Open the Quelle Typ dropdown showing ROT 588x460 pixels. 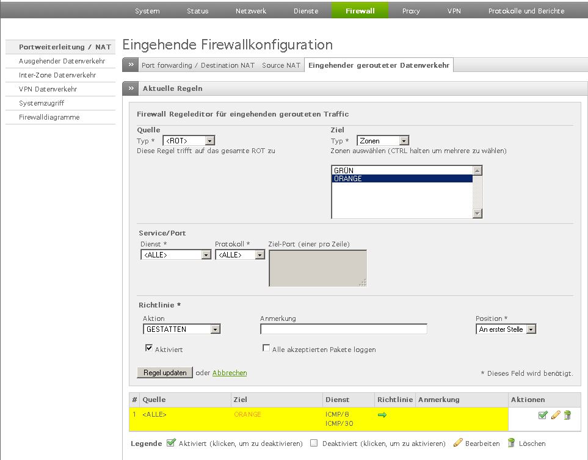tap(189, 141)
